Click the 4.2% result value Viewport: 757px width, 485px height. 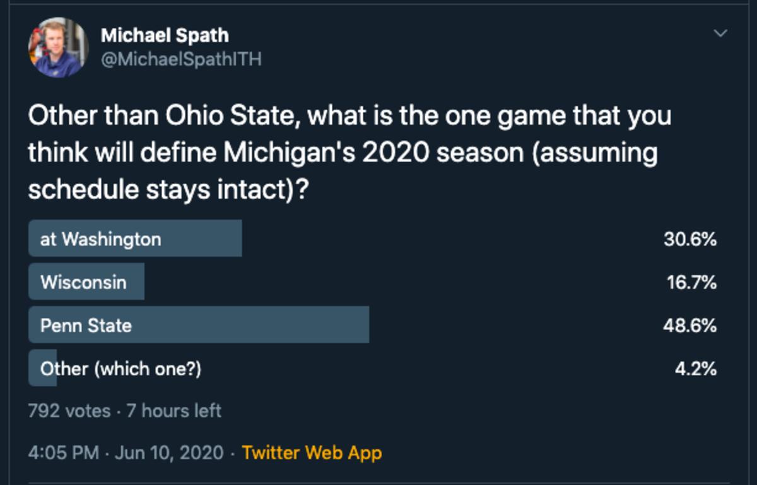pos(696,368)
